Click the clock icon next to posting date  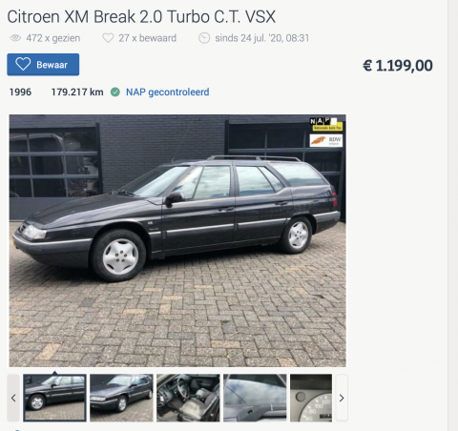point(204,38)
